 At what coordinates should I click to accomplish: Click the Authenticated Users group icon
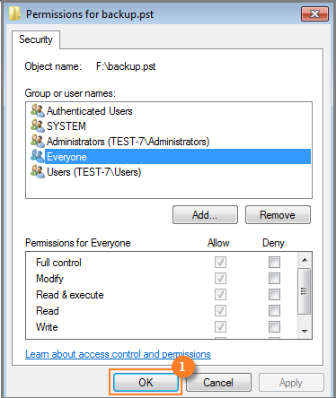pyautogui.click(x=38, y=110)
